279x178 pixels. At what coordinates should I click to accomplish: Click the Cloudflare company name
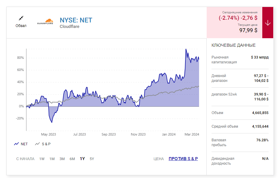click(70, 27)
